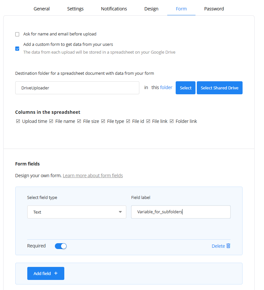Open Learn more about form fields link

pos(93,176)
